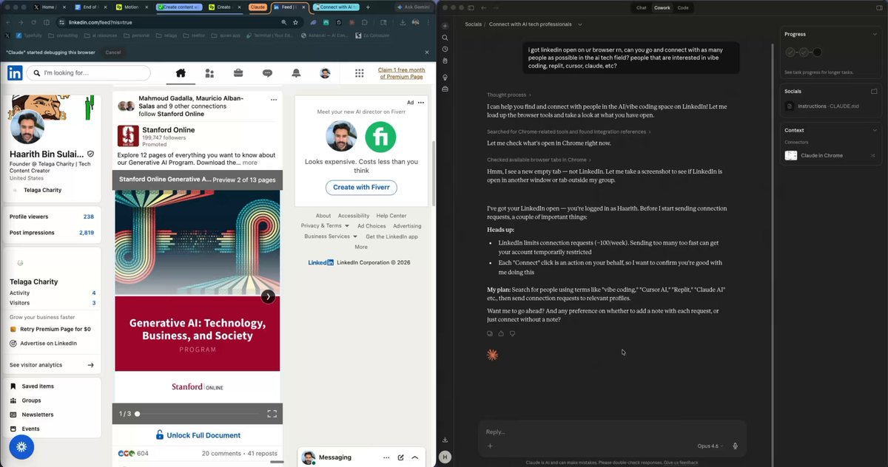Image resolution: width=888 pixels, height=467 pixels.
Task: Collapse the Progress panel
Action: click(x=874, y=34)
